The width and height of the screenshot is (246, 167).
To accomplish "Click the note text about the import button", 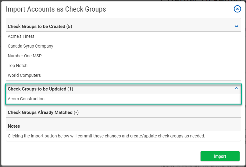I will click(106, 136).
